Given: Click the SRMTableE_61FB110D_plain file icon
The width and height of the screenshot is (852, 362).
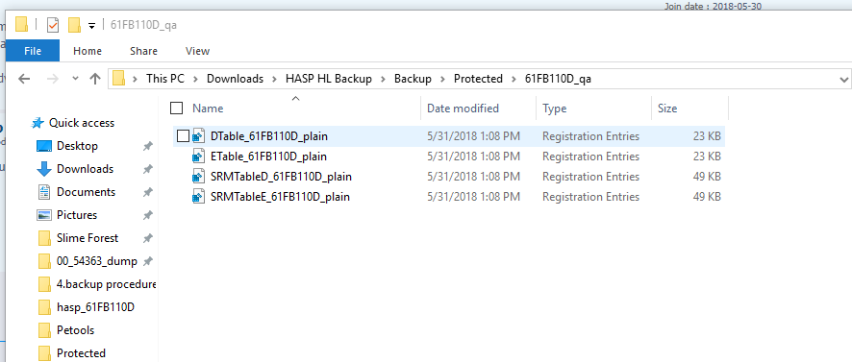Looking at the screenshot, I should [x=199, y=197].
